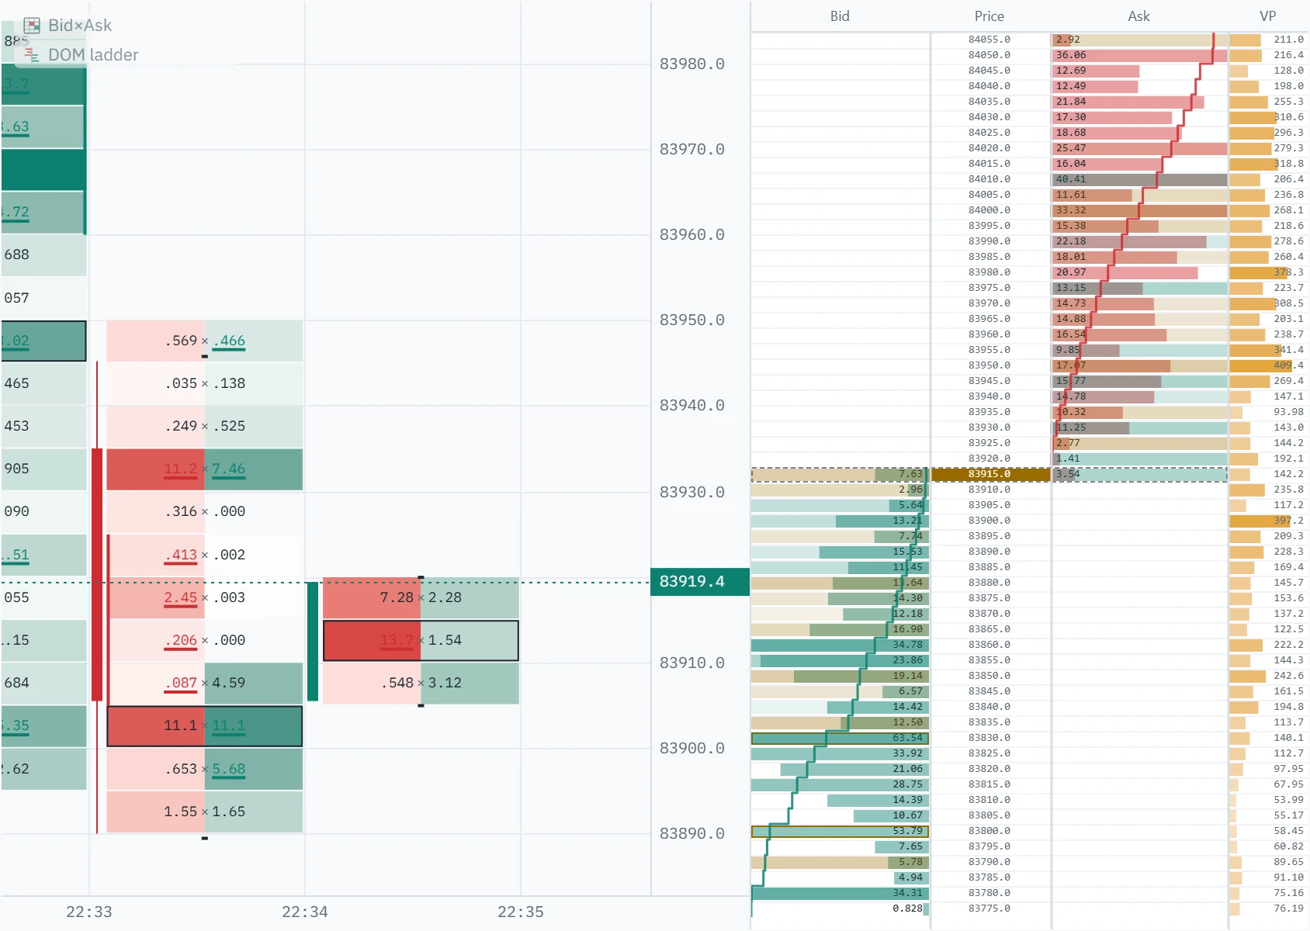Select the Bid×Ask legend label

[x=80, y=26]
